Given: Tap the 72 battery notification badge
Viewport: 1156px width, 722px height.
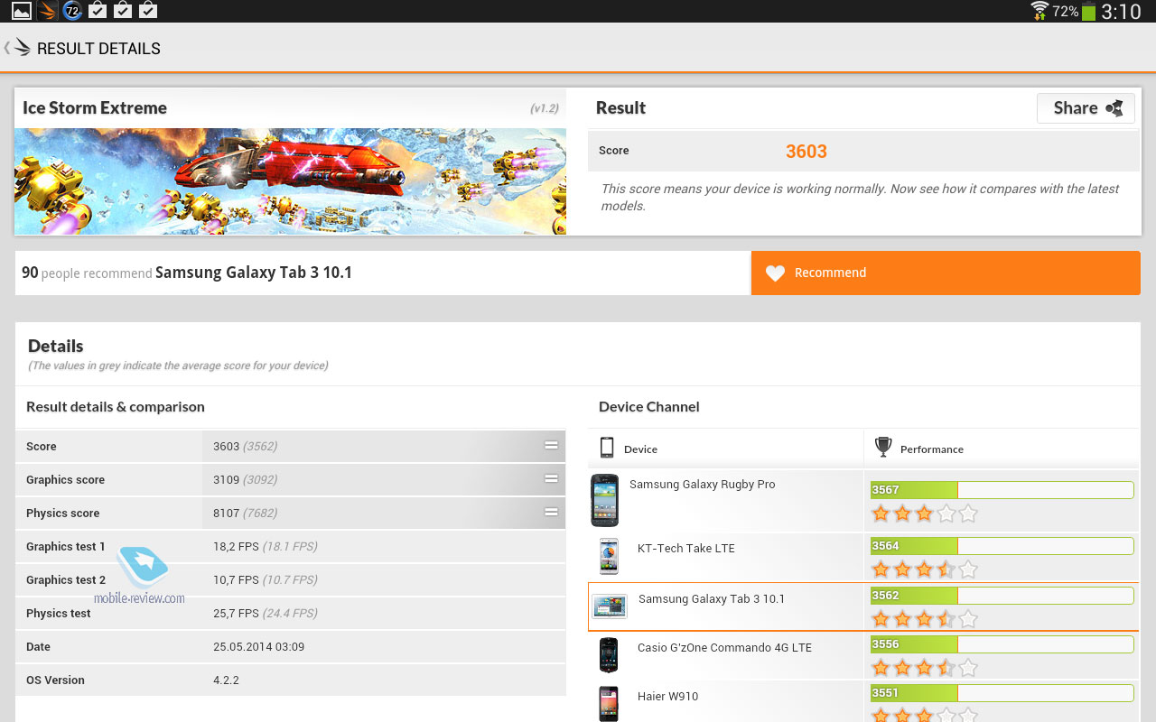Looking at the screenshot, I should [x=73, y=11].
